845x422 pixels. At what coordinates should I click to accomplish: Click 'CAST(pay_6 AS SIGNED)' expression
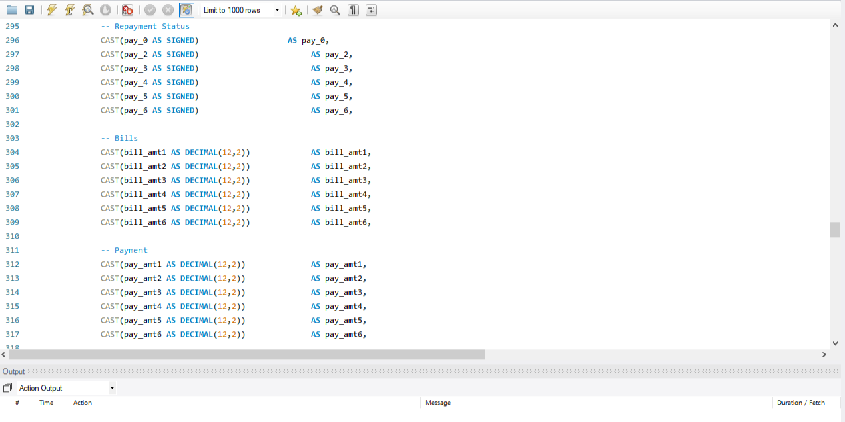(x=150, y=111)
